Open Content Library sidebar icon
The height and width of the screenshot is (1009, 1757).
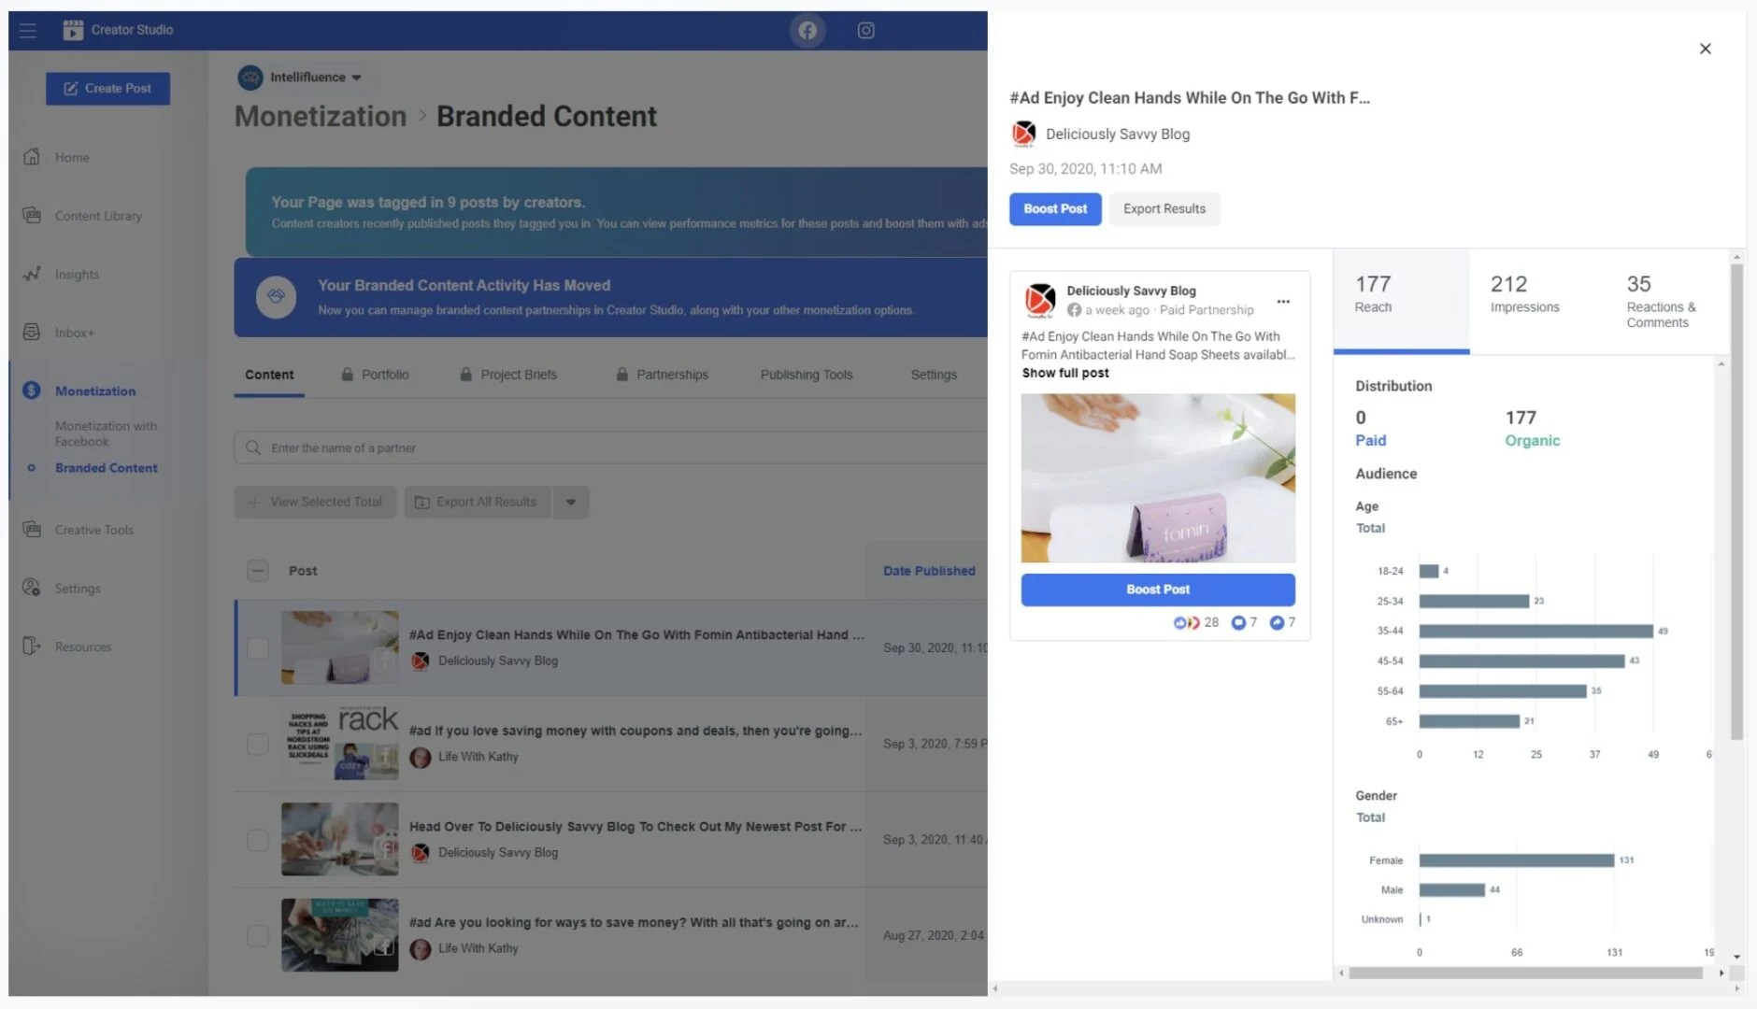coord(32,215)
